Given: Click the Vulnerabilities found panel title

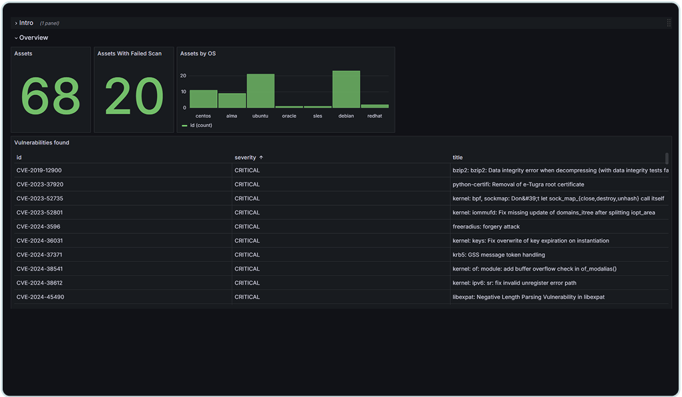Looking at the screenshot, I should coord(41,142).
